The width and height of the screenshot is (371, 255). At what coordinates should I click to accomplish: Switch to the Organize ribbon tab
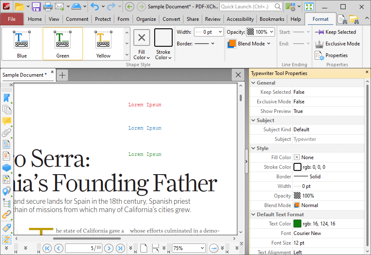146,19
